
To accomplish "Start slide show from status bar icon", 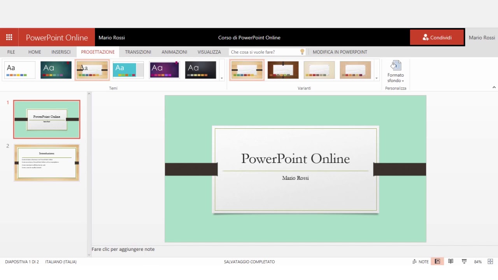I will click(464, 262).
